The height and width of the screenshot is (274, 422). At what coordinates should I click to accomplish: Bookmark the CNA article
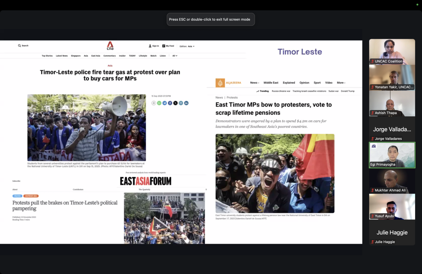click(x=154, y=103)
